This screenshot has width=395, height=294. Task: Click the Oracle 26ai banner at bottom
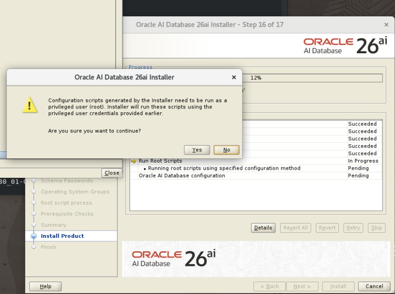(256, 259)
